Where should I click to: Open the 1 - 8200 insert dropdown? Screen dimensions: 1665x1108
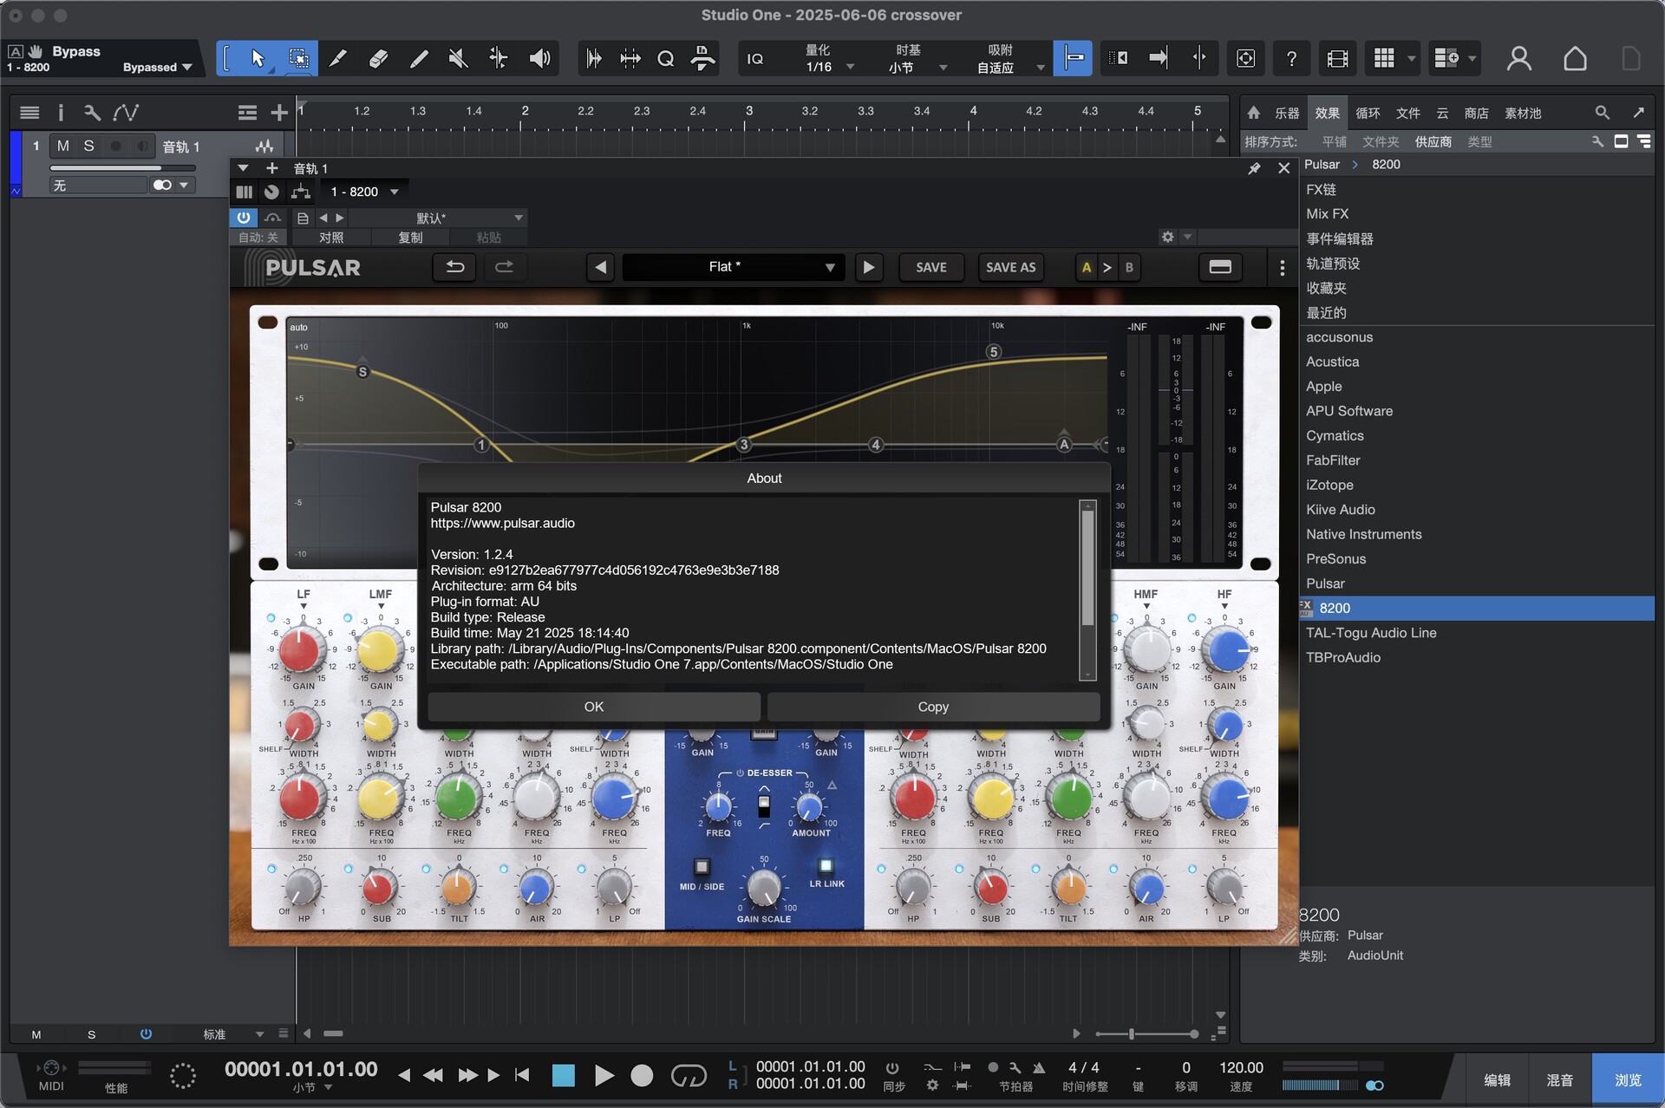point(364,192)
